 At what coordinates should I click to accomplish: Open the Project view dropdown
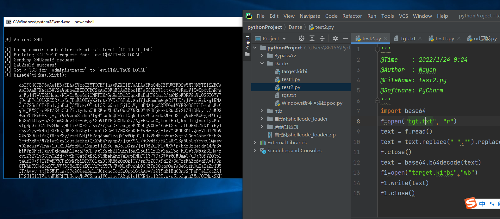pos(284,39)
